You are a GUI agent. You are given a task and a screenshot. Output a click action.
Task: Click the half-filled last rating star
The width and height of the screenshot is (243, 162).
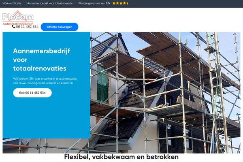(128, 3)
